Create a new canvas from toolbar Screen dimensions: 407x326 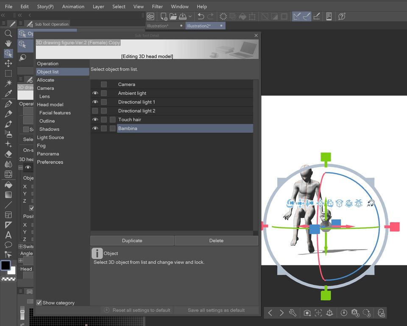pyautogui.click(x=164, y=17)
